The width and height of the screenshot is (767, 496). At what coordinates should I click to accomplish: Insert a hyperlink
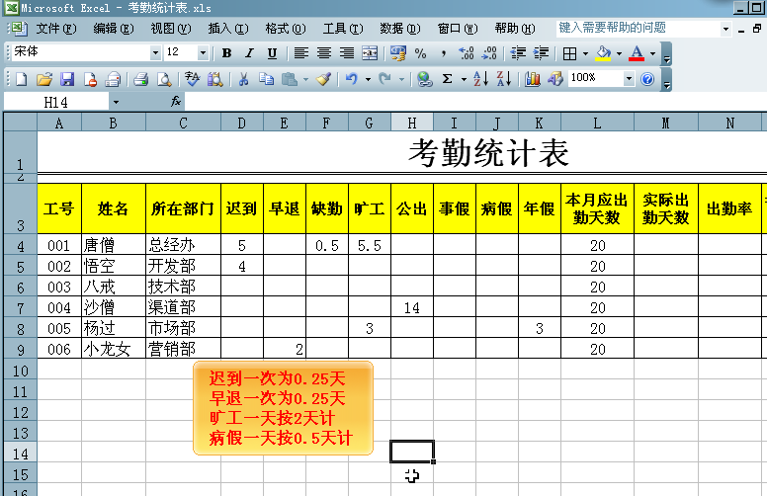tap(425, 79)
